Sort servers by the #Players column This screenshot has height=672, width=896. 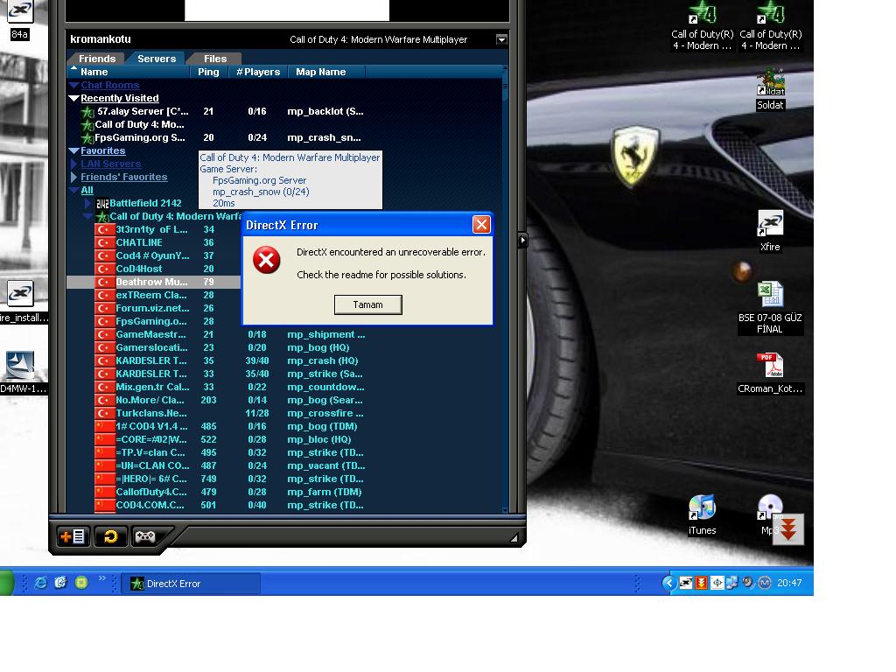click(258, 72)
